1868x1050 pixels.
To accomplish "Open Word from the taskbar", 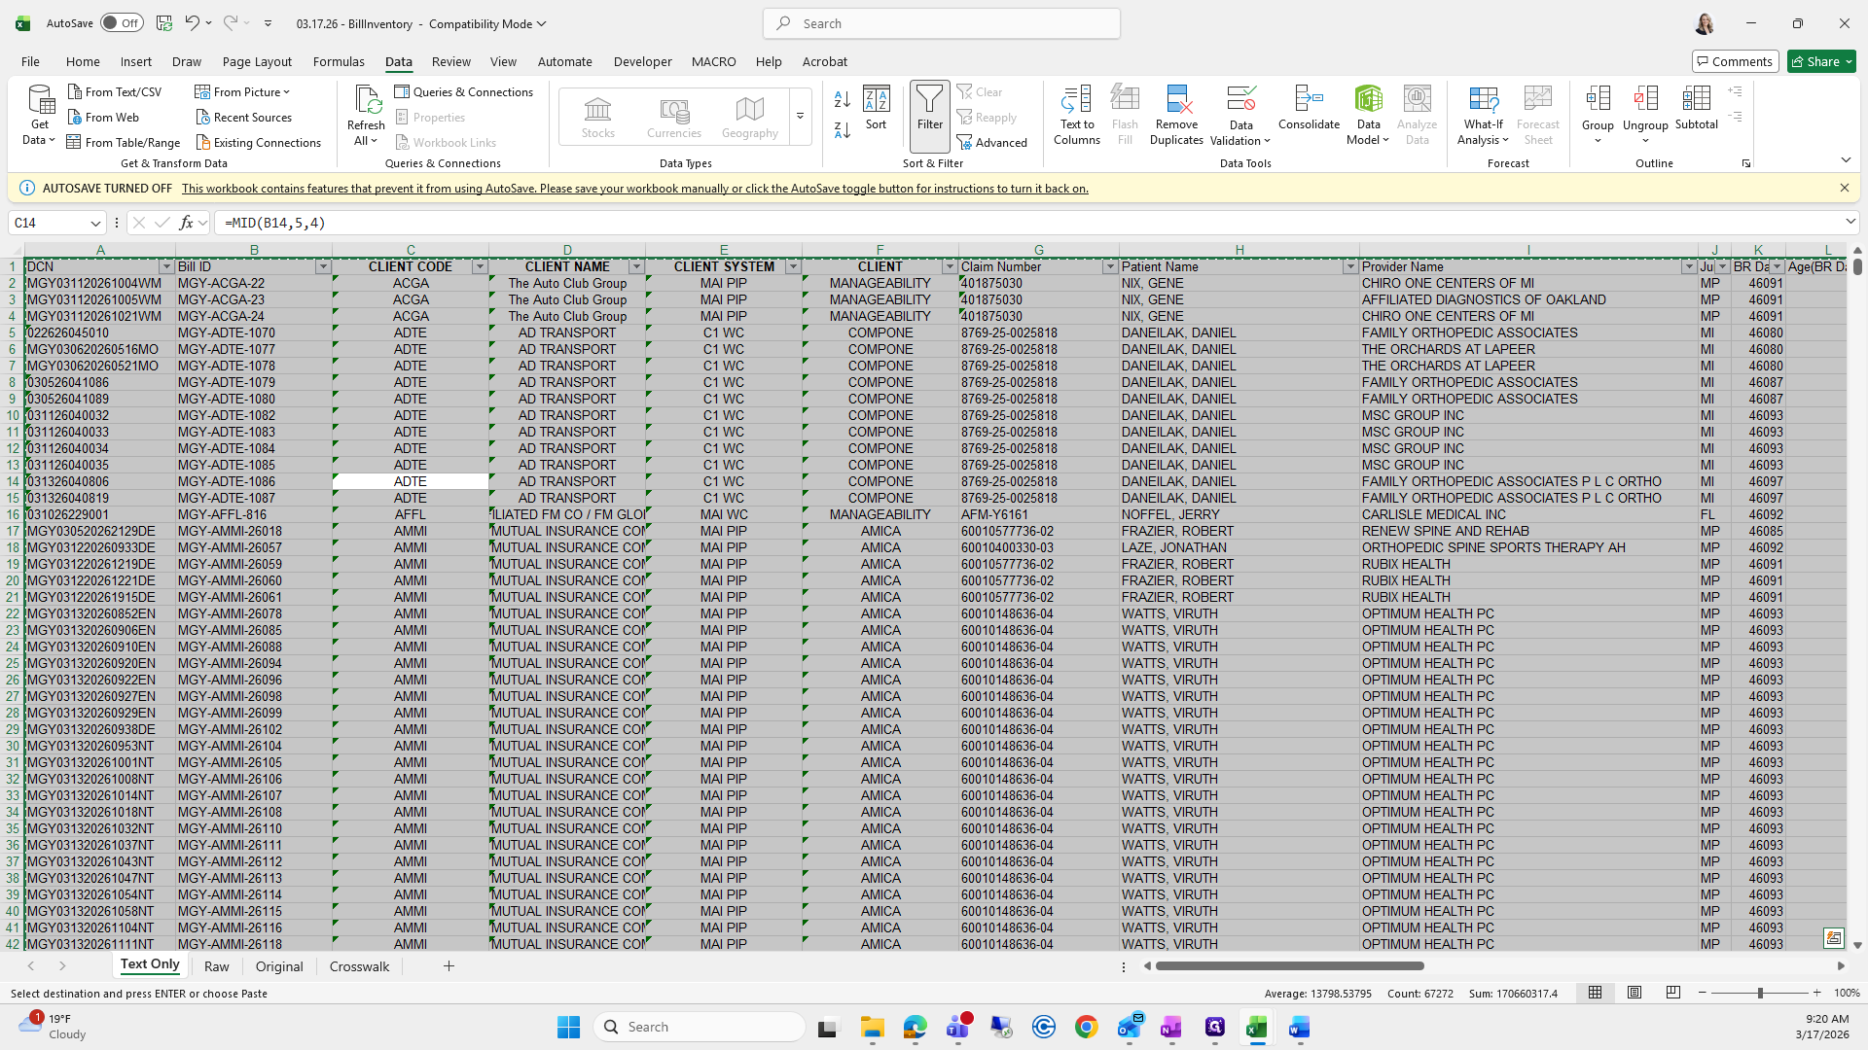I will (1299, 1027).
